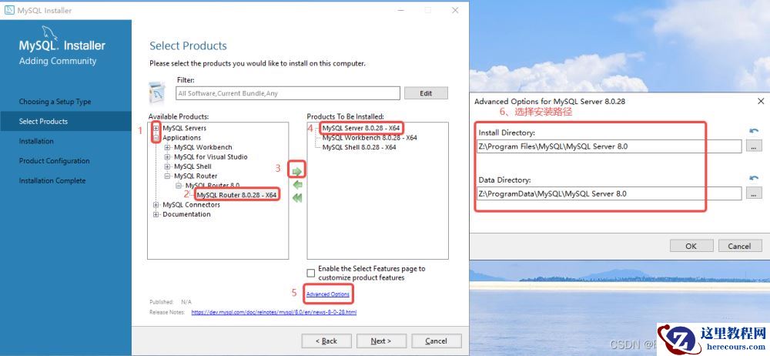Image resolution: width=770 pixels, height=356 pixels.
Task: Click Cancel in Advanced Options dialog
Action: tap(739, 246)
